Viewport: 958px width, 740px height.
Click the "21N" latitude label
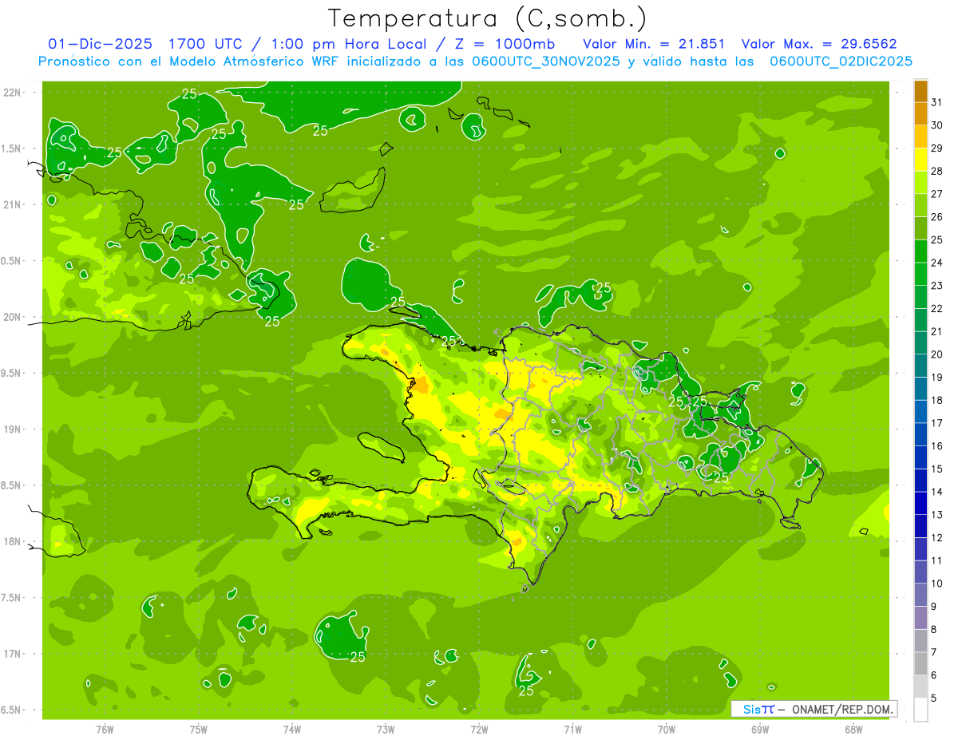[x=14, y=204]
